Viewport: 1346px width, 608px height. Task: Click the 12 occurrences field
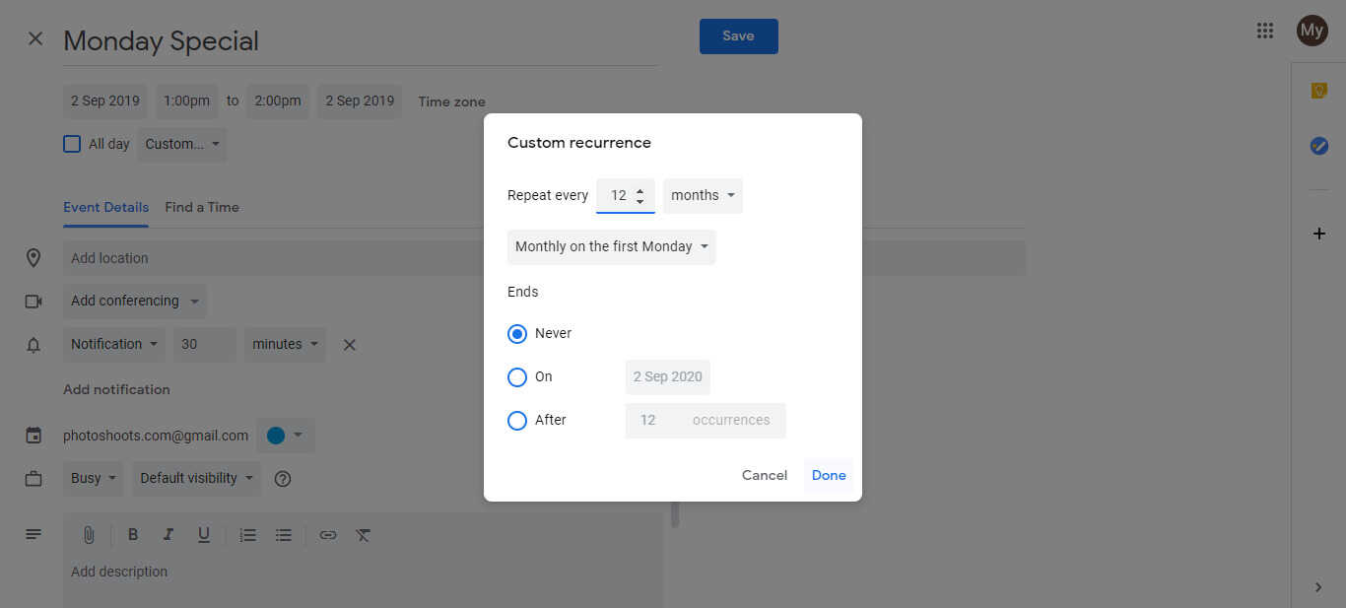tap(706, 421)
